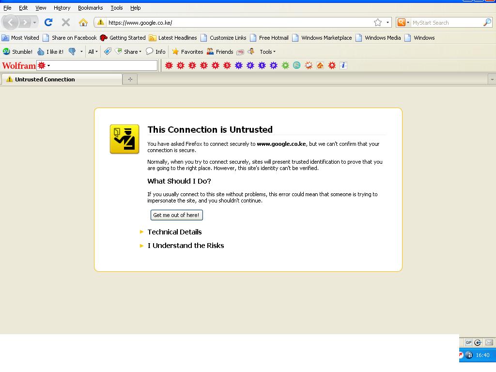Open a new tab with the plus button

tap(130, 79)
